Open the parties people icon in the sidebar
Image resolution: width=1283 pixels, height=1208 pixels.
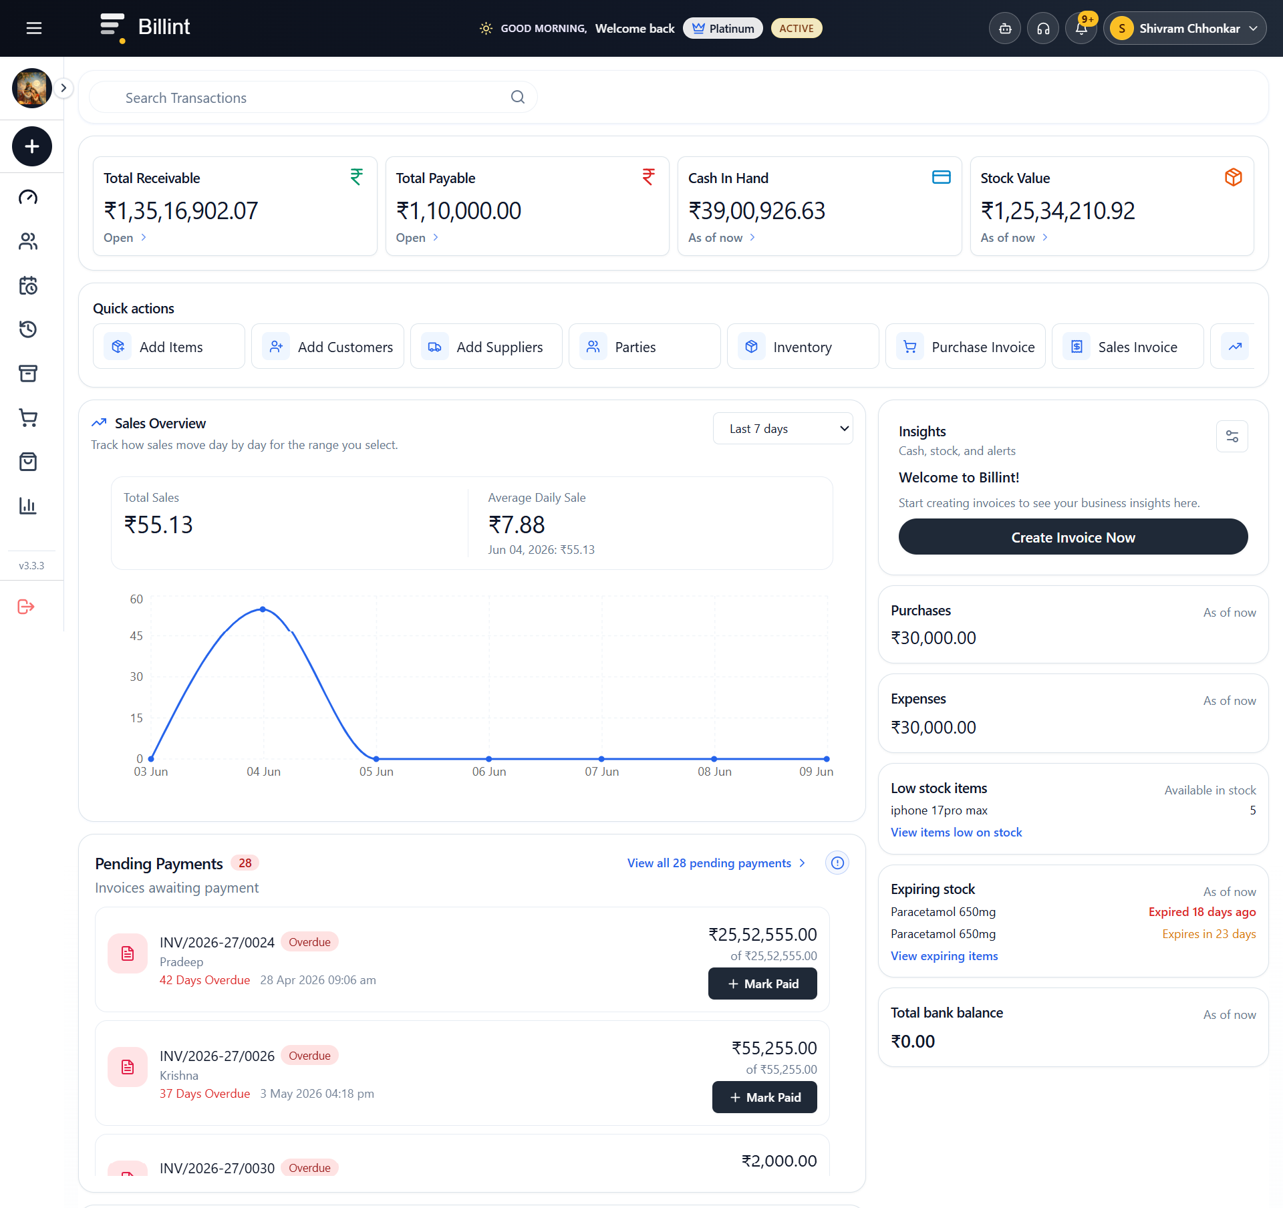coord(28,241)
